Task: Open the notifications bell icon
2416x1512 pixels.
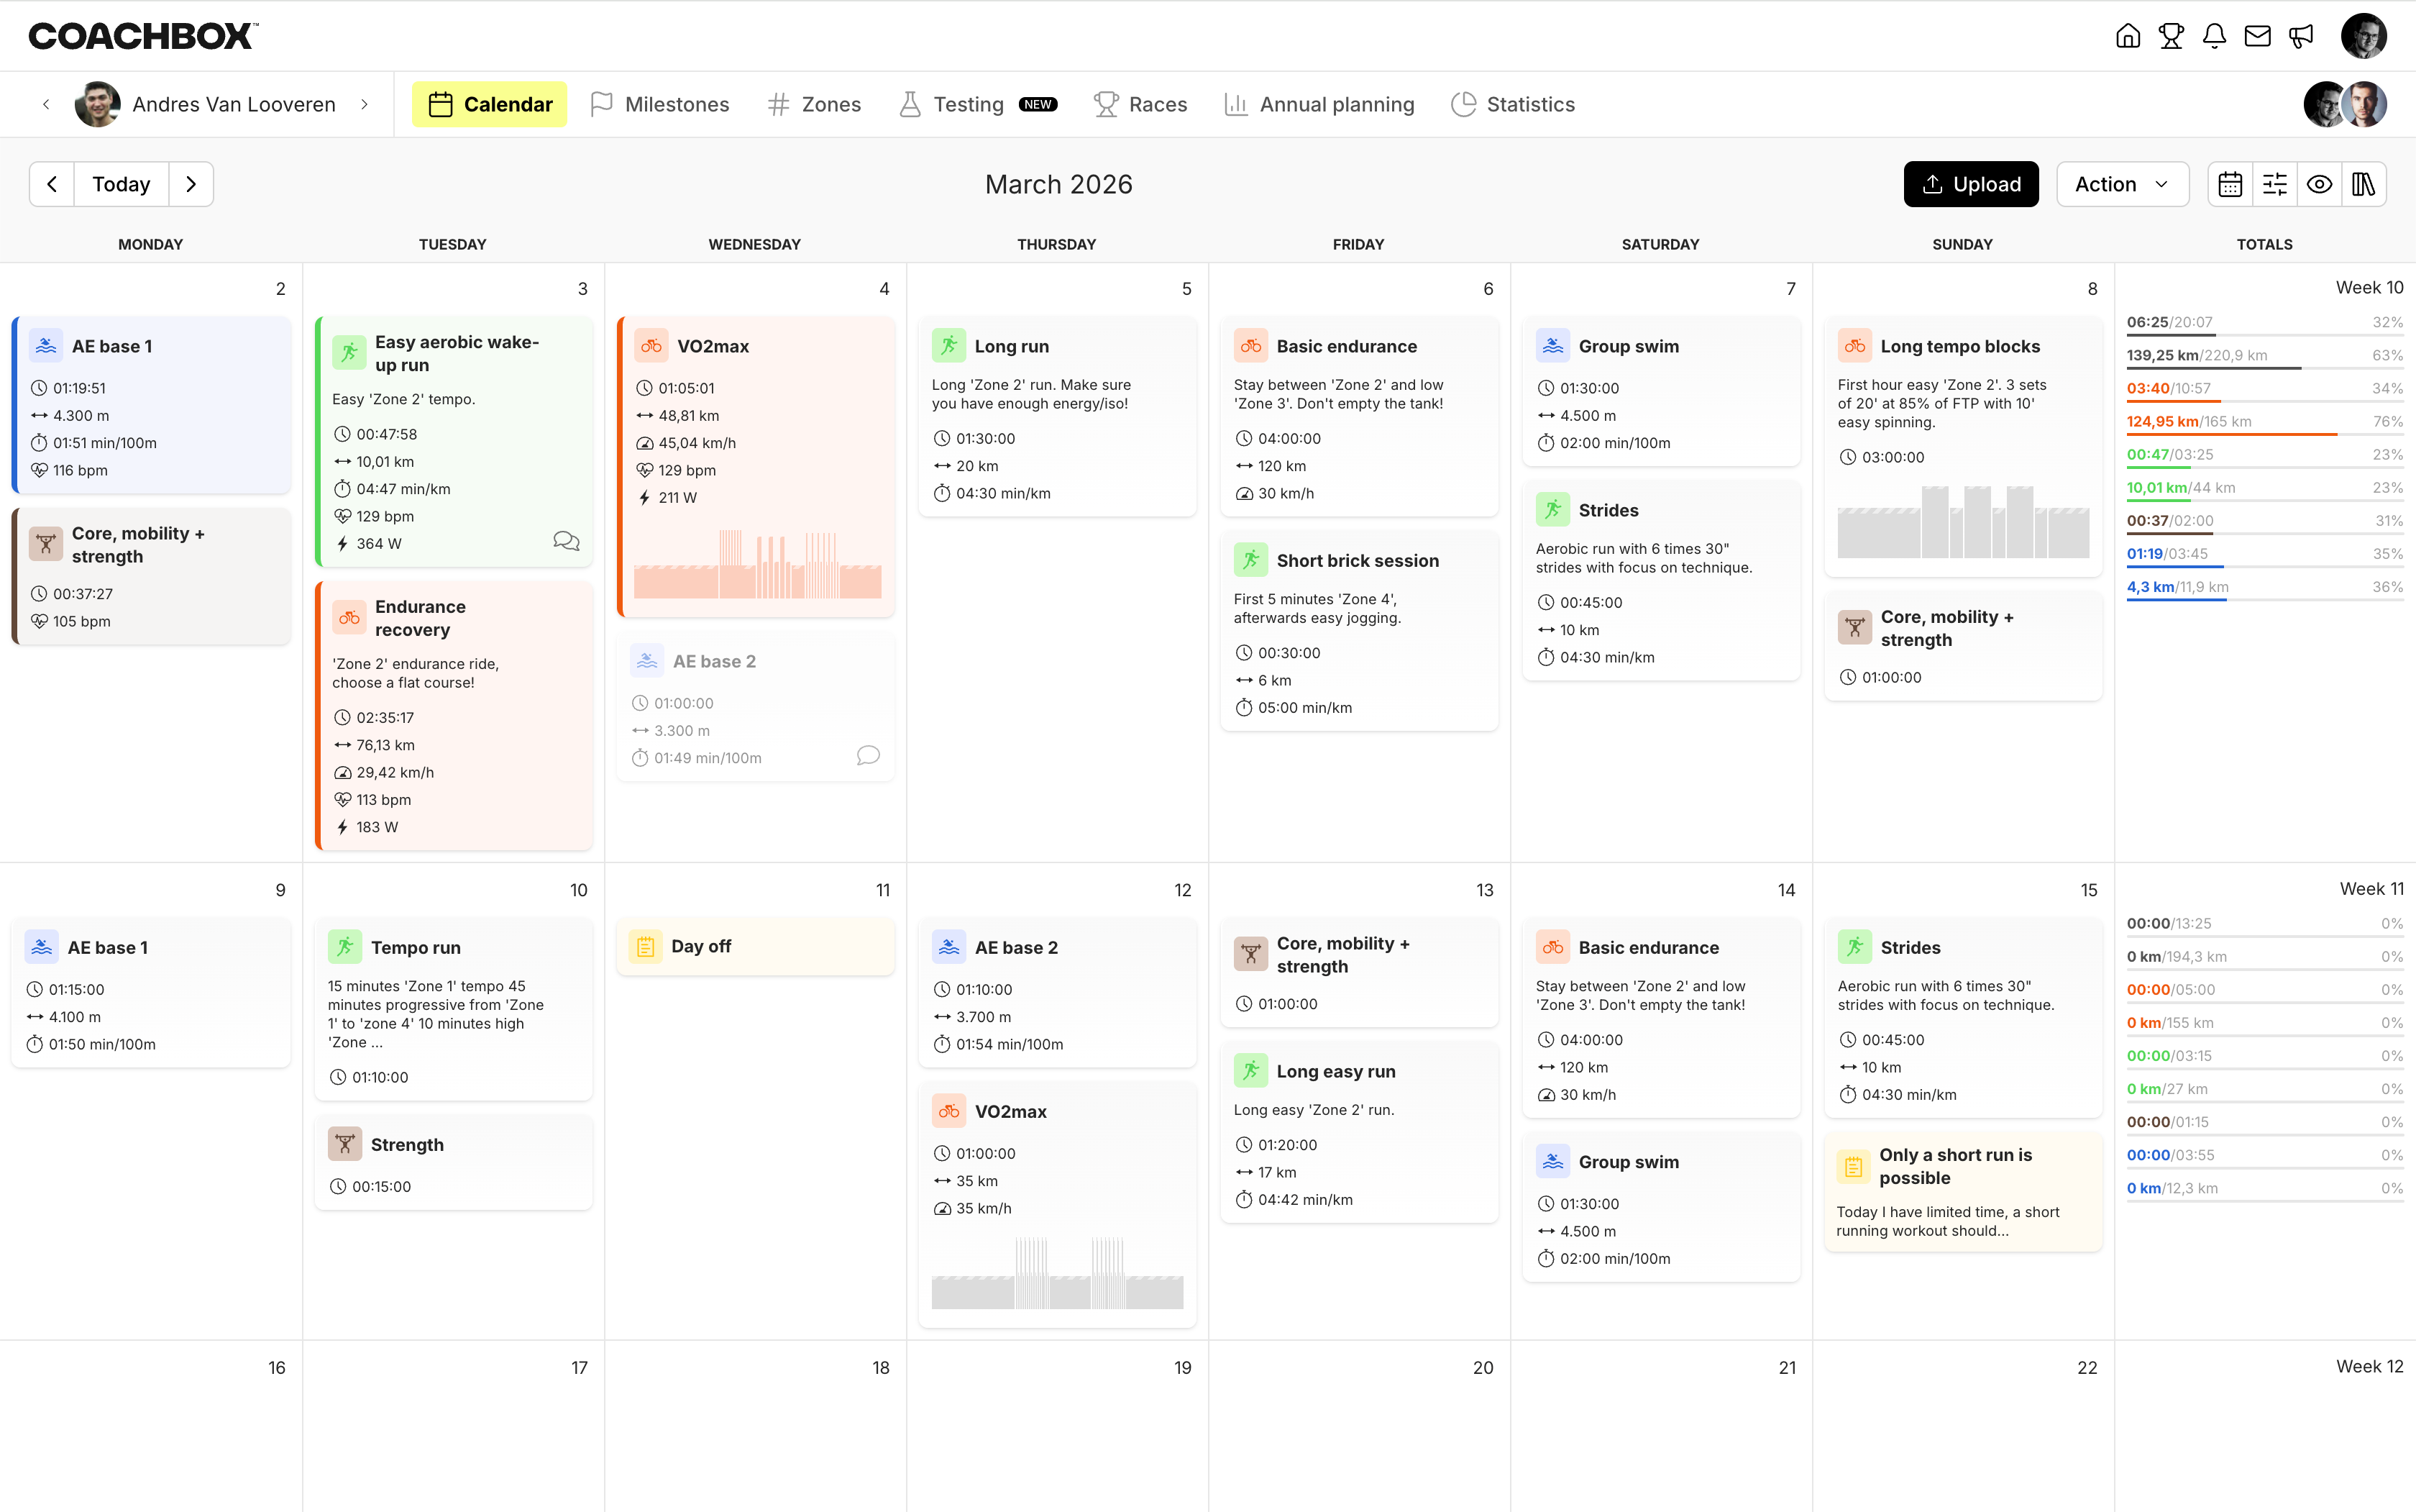Action: click(x=2213, y=35)
